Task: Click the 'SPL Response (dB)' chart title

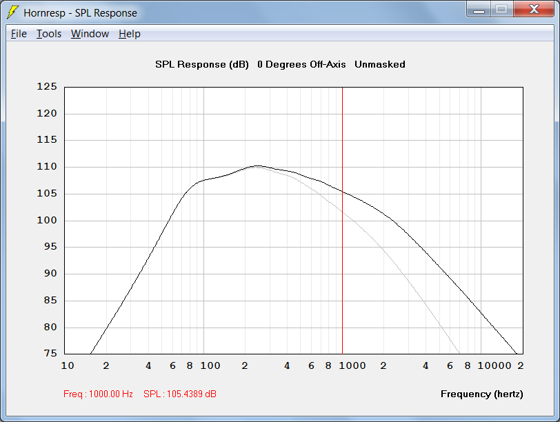Action: [x=202, y=65]
